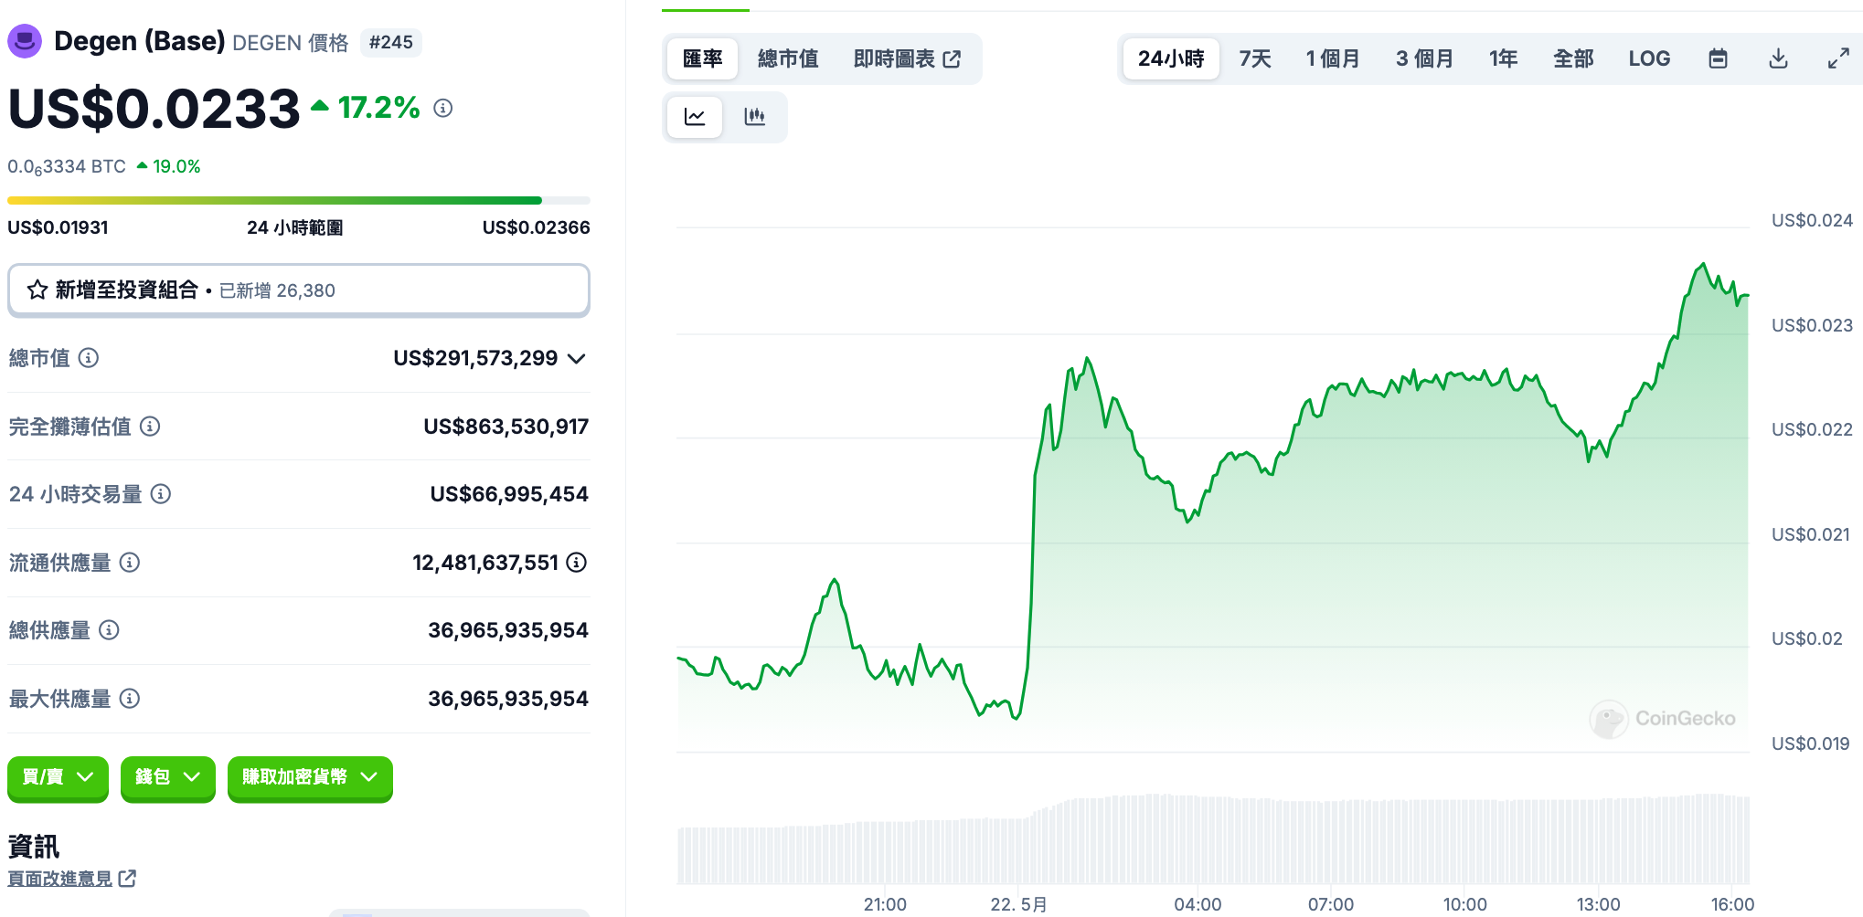Select the 總市值 chart tab
This screenshot has height=917, width=1863.
(x=788, y=58)
